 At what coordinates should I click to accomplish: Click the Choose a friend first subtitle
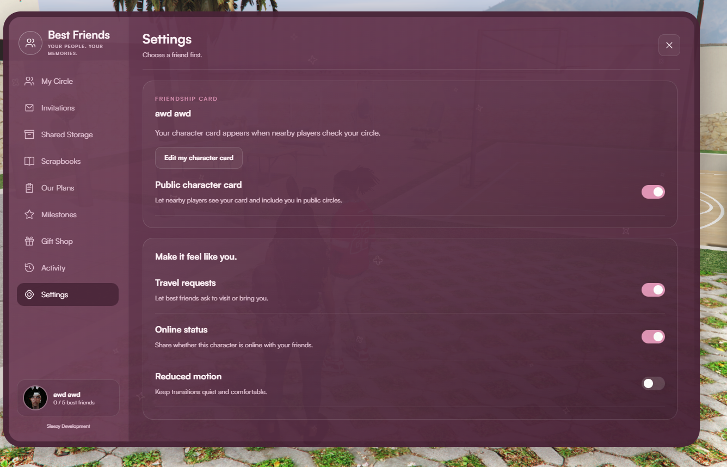point(172,55)
